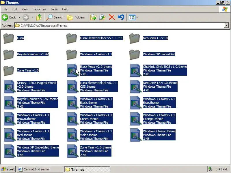Select Windows 7 Colors v1.1 Black.theme icon

(x=72, y=103)
